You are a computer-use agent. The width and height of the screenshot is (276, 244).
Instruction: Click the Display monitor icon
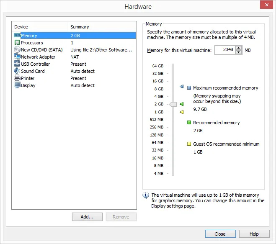pyautogui.click(x=17, y=85)
